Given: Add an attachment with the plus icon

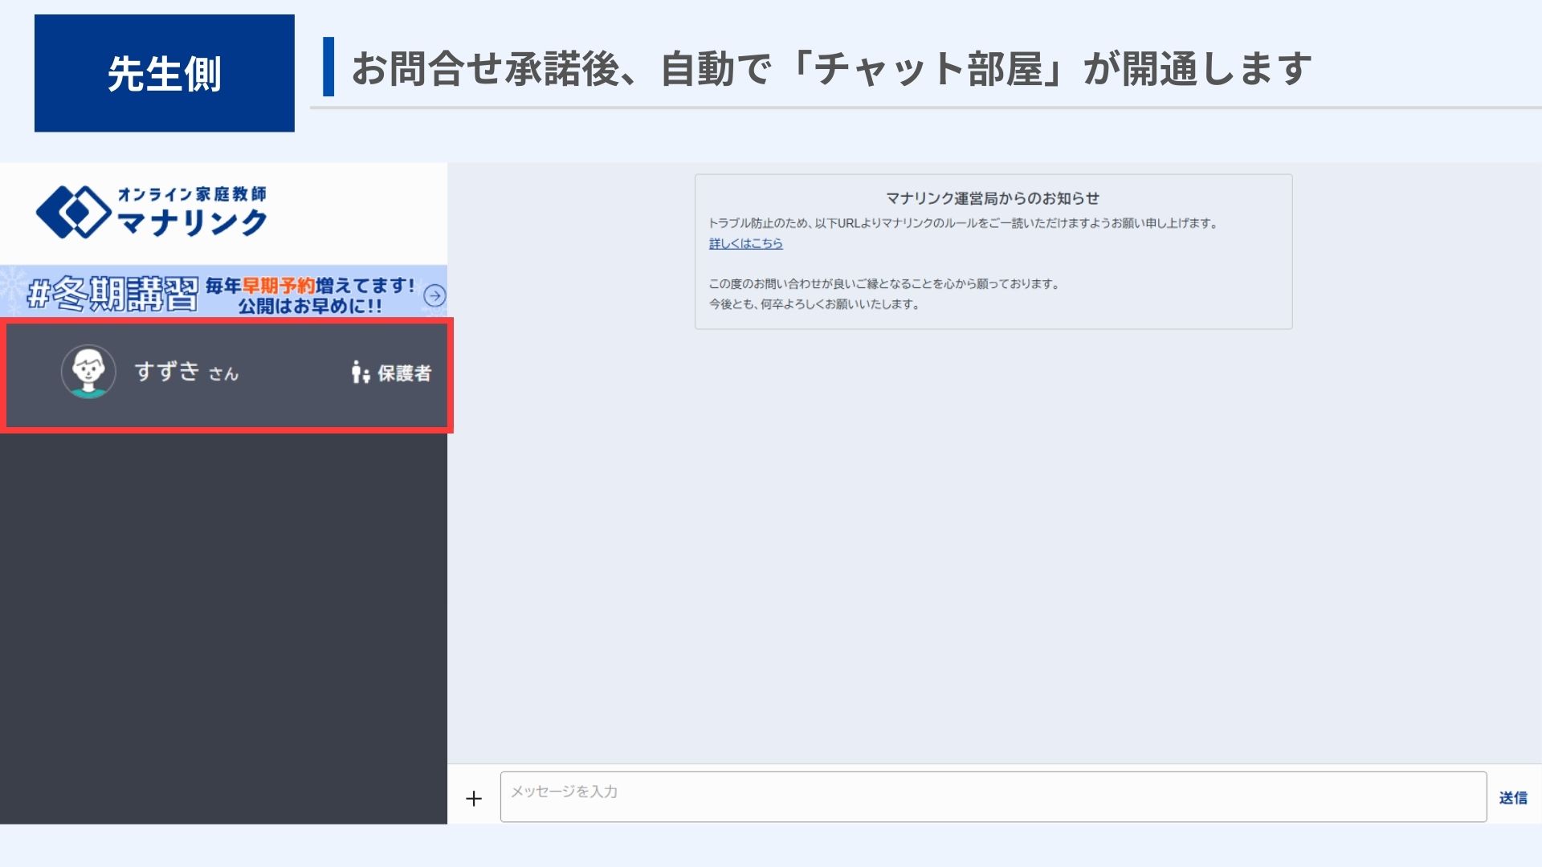Looking at the screenshot, I should [x=474, y=798].
